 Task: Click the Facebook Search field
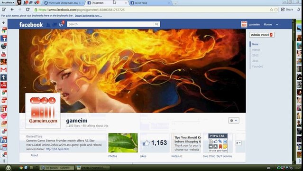[110, 24]
